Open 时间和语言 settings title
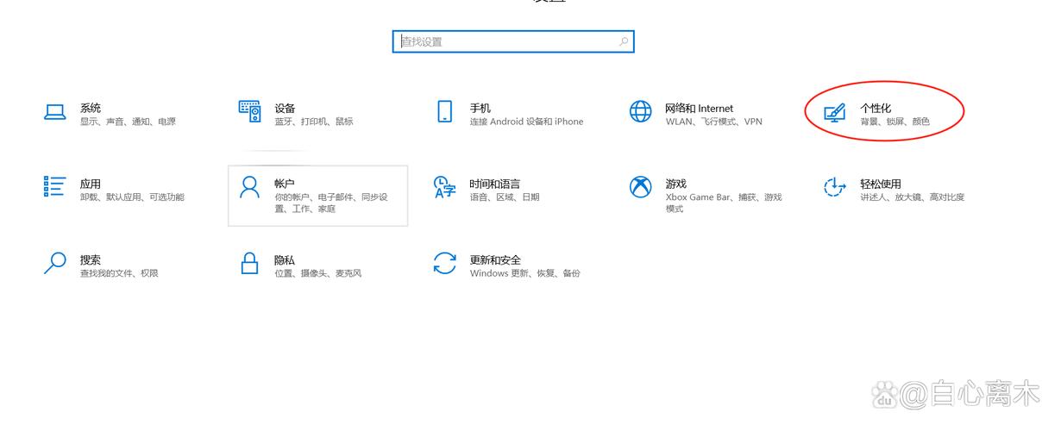Screen dimensions: 1061x431 pos(495,184)
